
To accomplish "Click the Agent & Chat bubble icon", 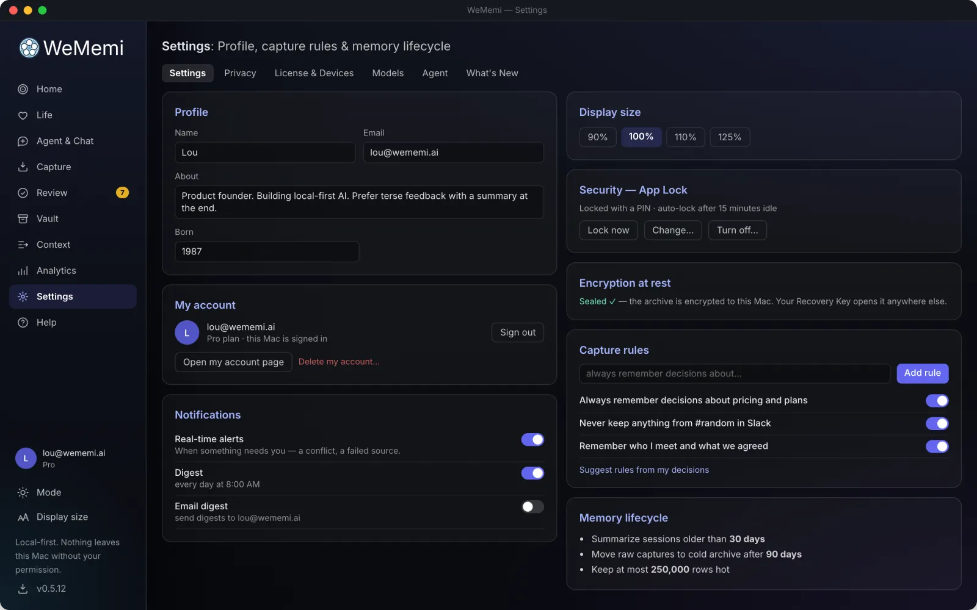I will coord(23,141).
